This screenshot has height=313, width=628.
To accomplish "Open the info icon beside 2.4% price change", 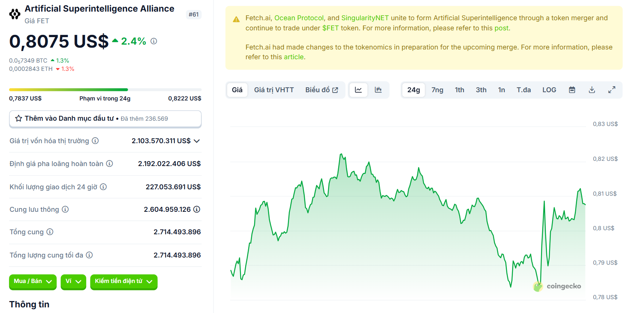I will (x=154, y=41).
